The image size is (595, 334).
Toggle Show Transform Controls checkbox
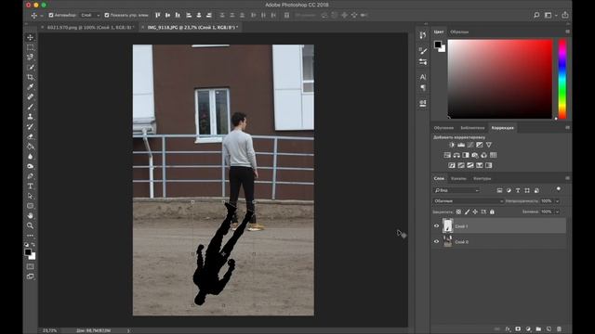pos(107,15)
